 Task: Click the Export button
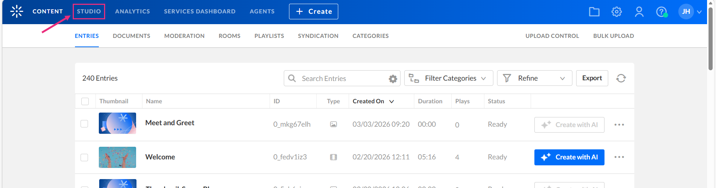click(592, 78)
